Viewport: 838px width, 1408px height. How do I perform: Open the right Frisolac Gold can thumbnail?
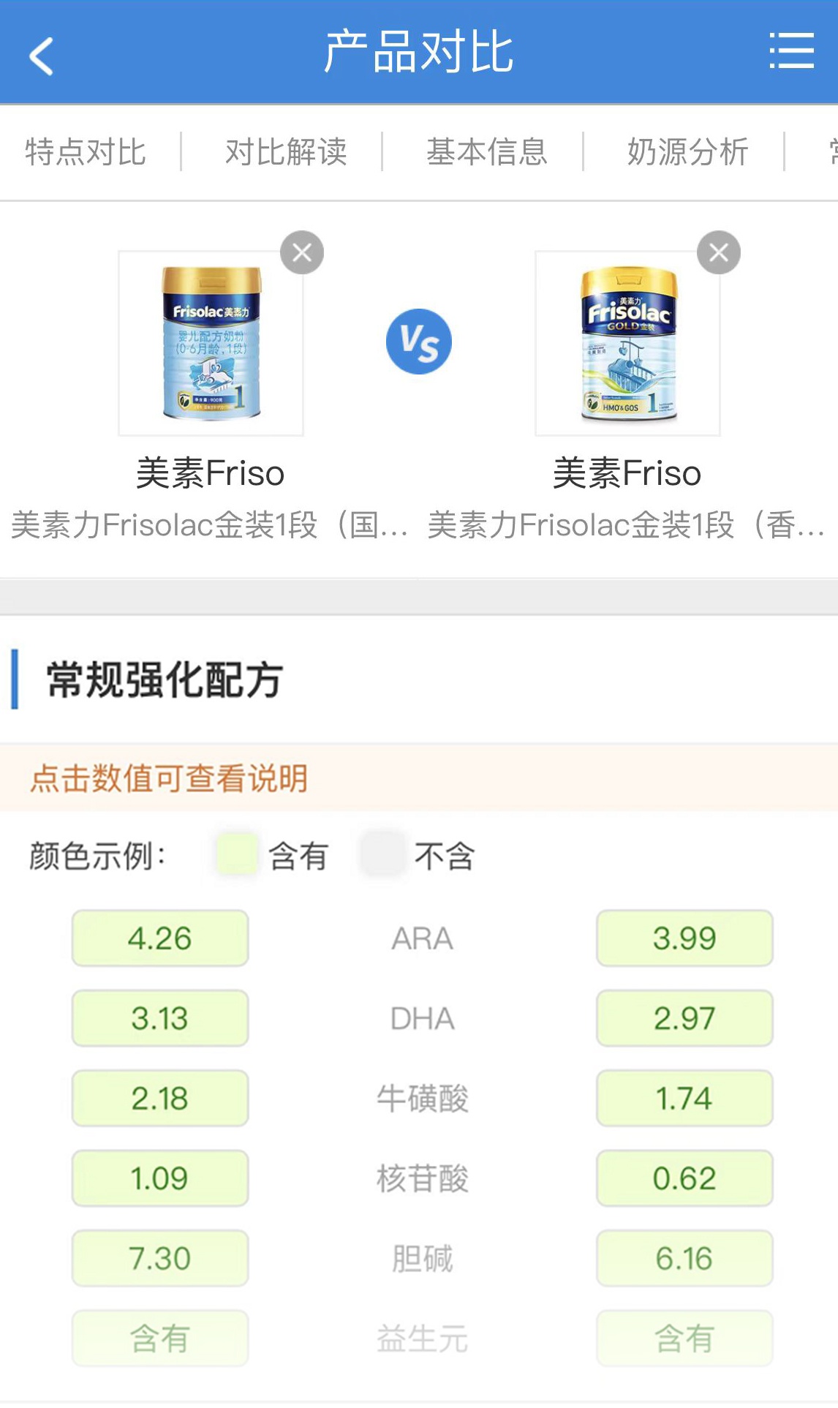(x=628, y=343)
